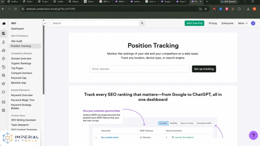View site information icon in address bar
Image resolution: width=260 pixels, height=146 pixels.
[x=23, y=9]
